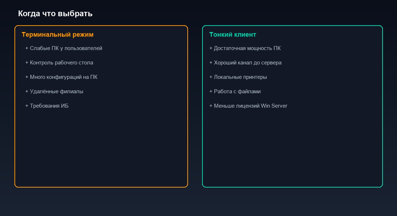The width and height of the screenshot is (397, 216).
Task: Select 'Много конфигураций на ПК' item
Action: coord(64,77)
